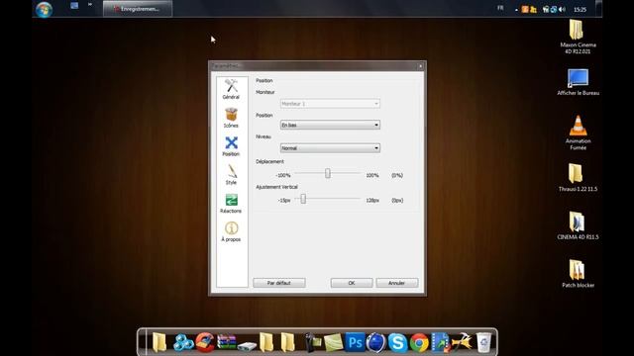
Task: Open the hammer tools icon in dock
Action: click(x=462, y=342)
